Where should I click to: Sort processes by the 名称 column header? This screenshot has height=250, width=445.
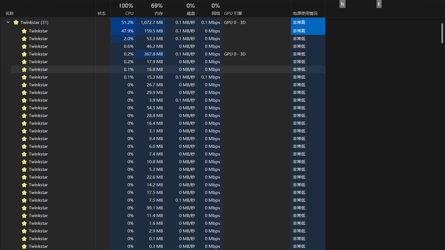(x=10, y=14)
